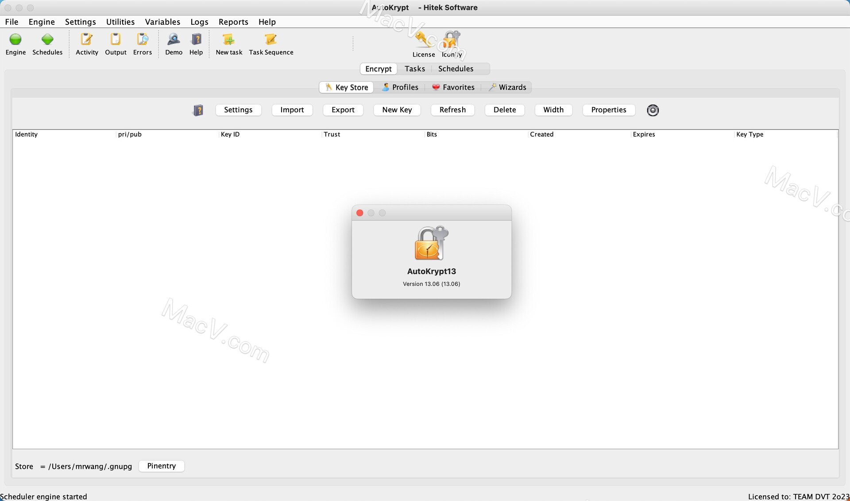Click the AutoKrypt13 padlock icon in About dialog
The height and width of the screenshot is (501, 850).
click(x=431, y=243)
